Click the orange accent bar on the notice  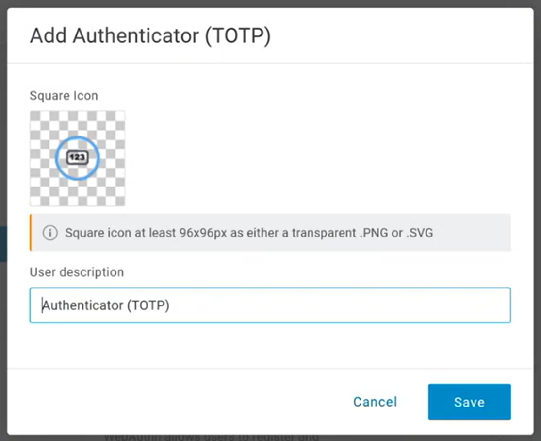tap(31, 232)
